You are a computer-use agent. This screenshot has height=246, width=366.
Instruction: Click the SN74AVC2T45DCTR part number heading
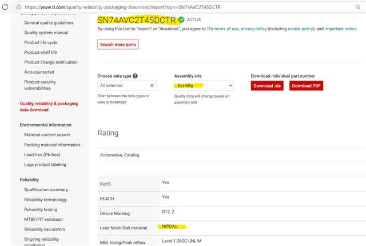pyautogui.click(x=137, y=20)
